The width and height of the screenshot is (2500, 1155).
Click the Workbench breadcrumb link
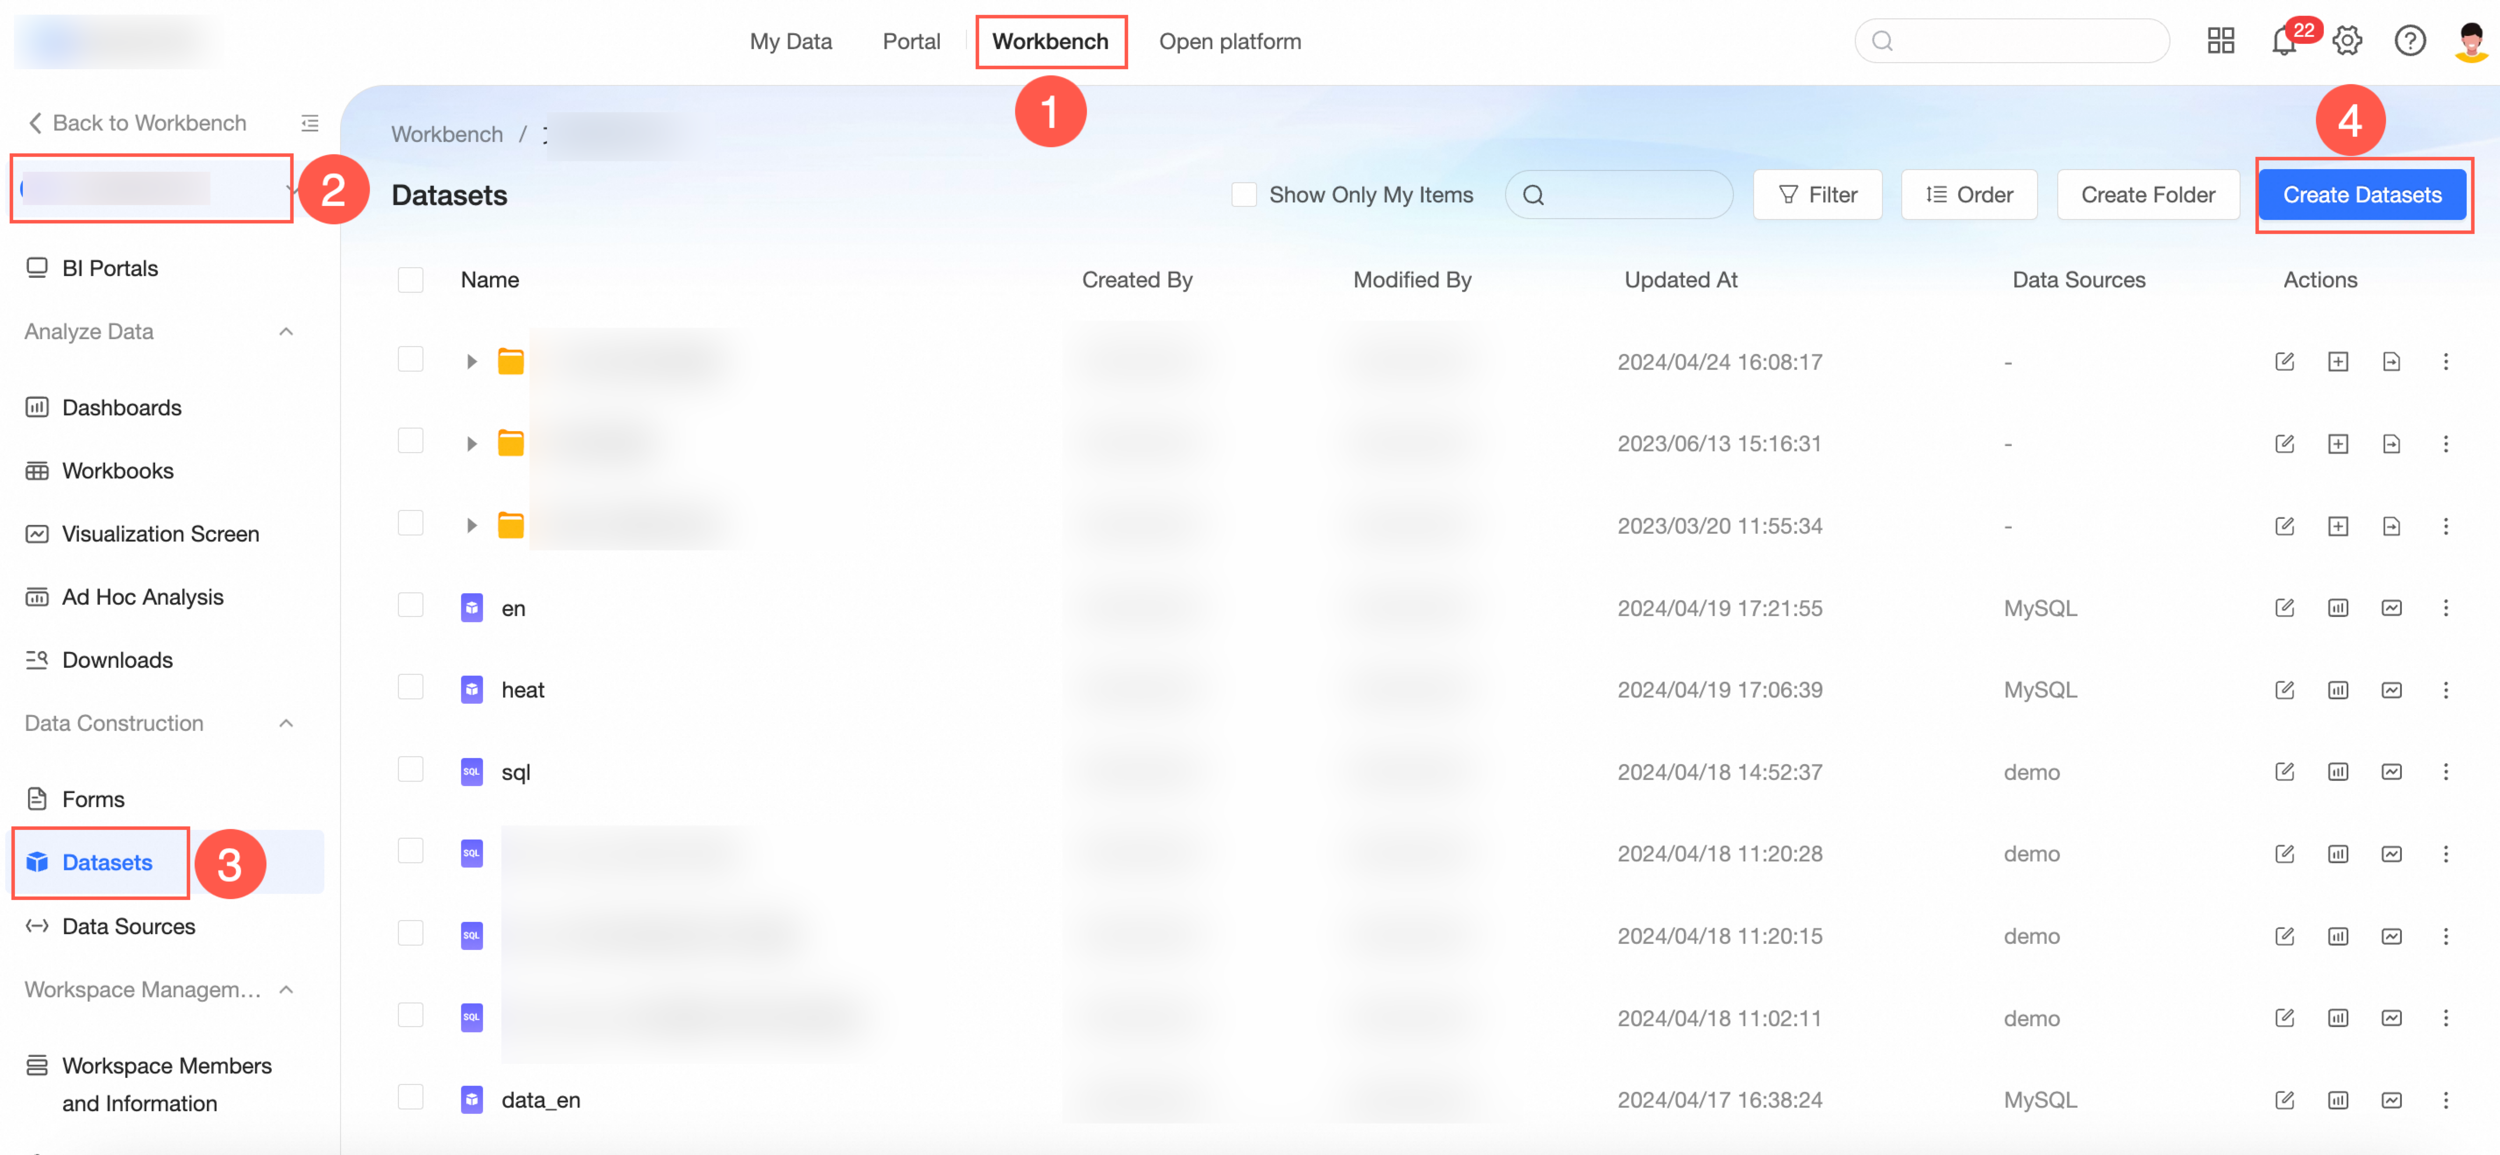pyautogui.click(x=447, y=134)
